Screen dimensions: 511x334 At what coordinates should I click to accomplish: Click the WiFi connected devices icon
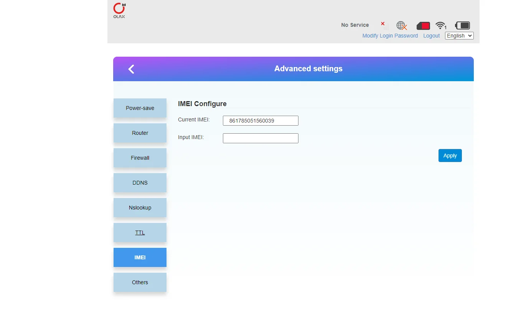coord(441,26)
